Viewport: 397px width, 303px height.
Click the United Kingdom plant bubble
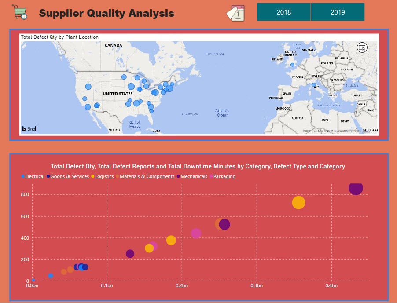click(x=292, y=65)
